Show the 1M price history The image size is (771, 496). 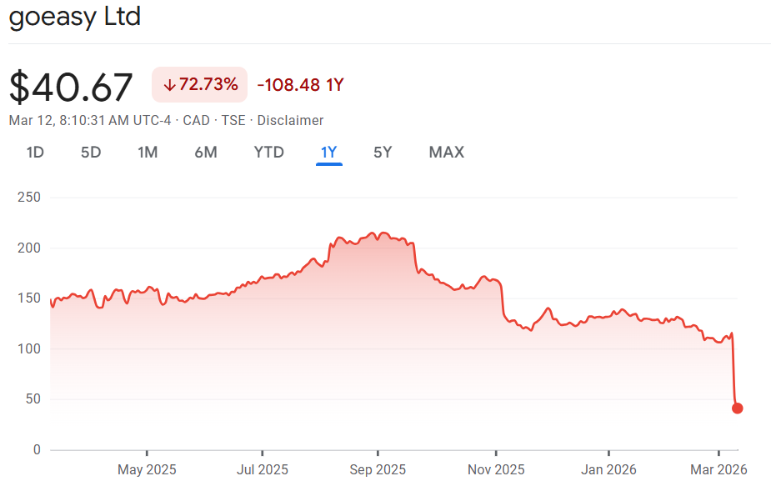click(x=148, y=153)
